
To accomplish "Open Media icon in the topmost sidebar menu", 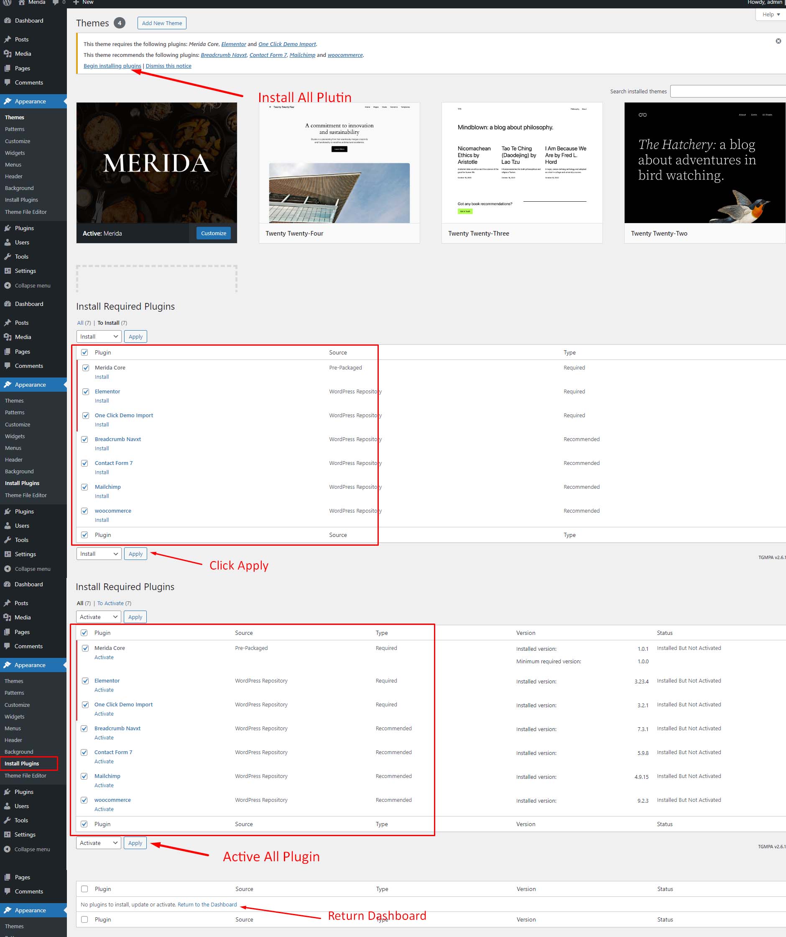I will [8, 54].
